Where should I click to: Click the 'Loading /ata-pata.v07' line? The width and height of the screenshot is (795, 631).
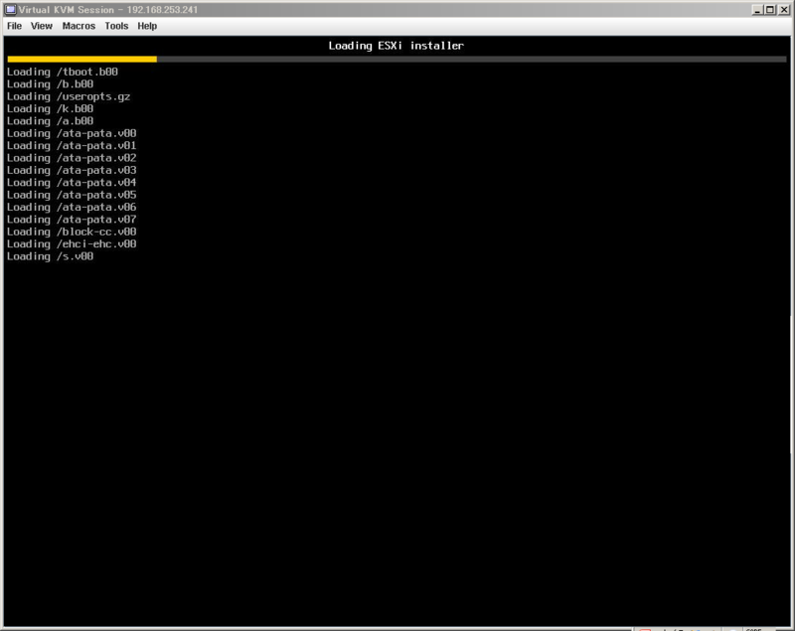tap(72, 219)
